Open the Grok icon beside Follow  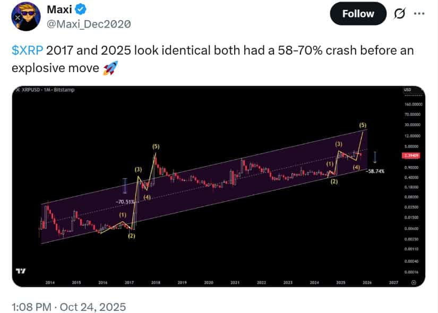(x=397, y=14)
